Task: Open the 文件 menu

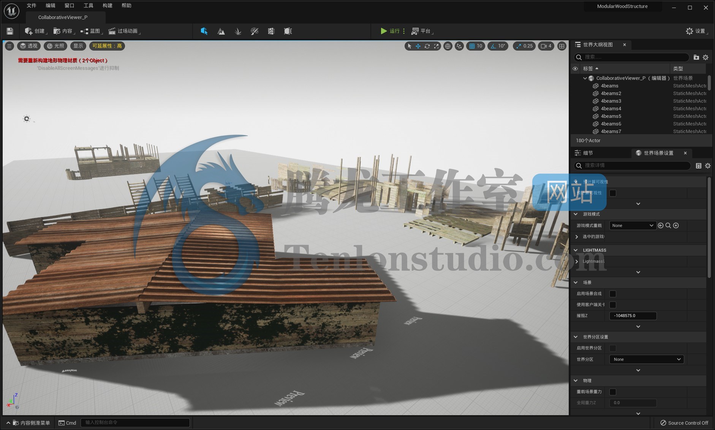Action: (32, 6)
